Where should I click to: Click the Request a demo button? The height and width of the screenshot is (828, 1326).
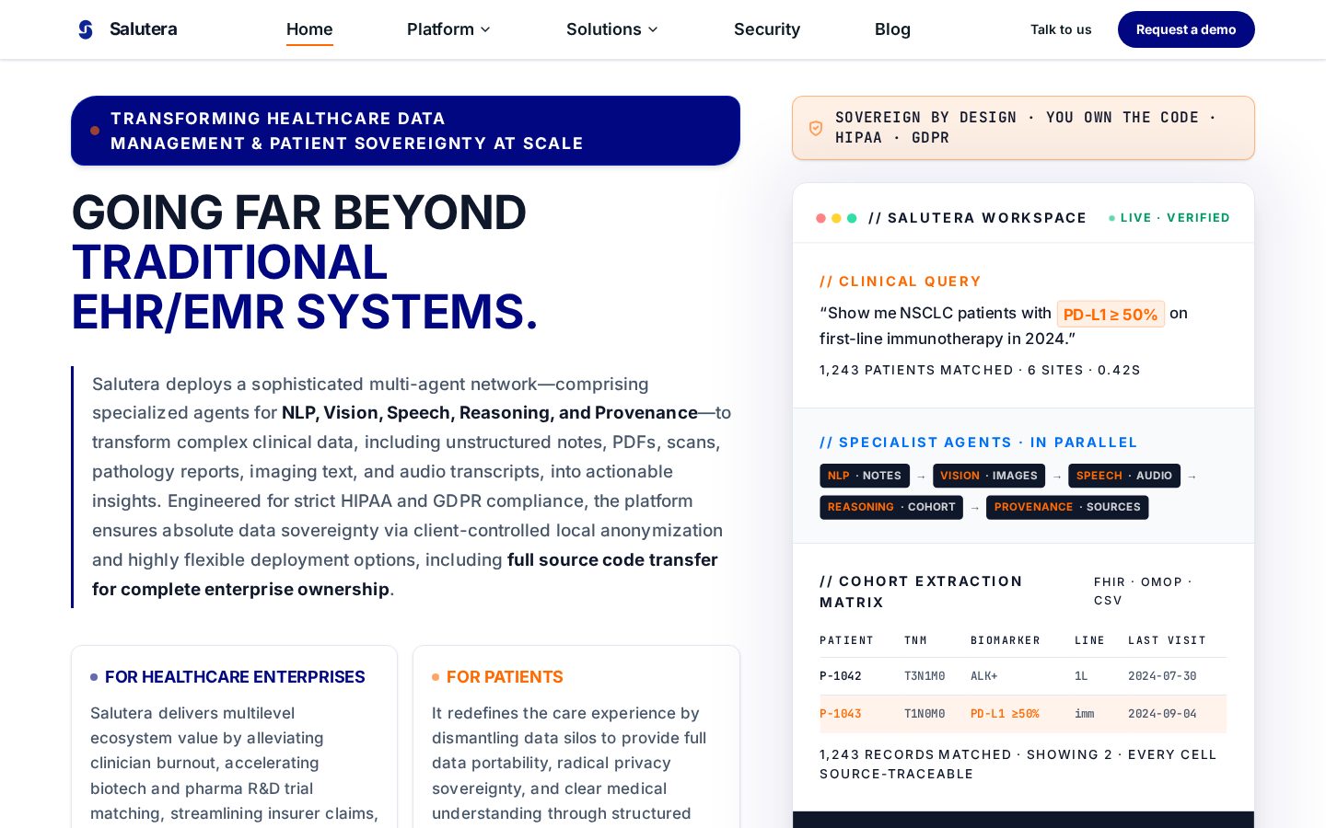click(x=1186, y=29)
